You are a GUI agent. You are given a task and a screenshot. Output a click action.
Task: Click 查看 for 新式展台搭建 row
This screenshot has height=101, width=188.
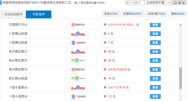click(x=155, y=78)
